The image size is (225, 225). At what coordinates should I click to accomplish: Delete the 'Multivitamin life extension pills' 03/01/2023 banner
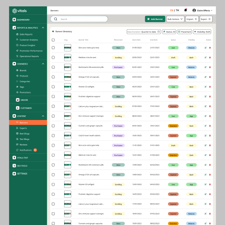(x=210, y=67)
